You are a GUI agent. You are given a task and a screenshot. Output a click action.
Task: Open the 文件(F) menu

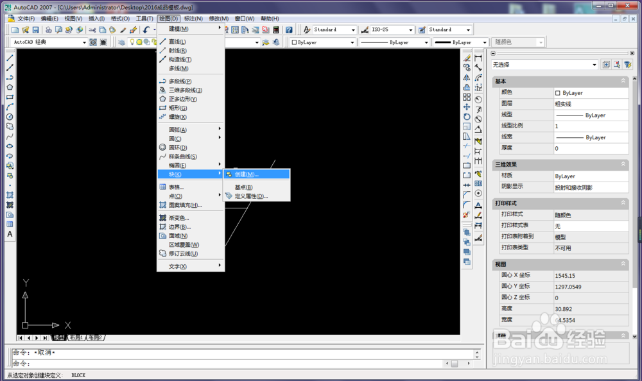pyautogui.click(x=26, y=19)
